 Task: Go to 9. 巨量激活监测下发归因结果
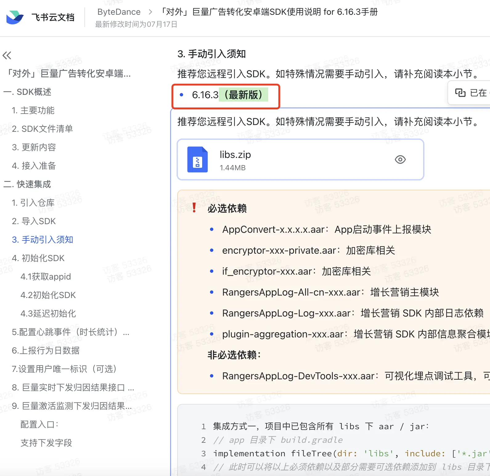tap(72, 406)
